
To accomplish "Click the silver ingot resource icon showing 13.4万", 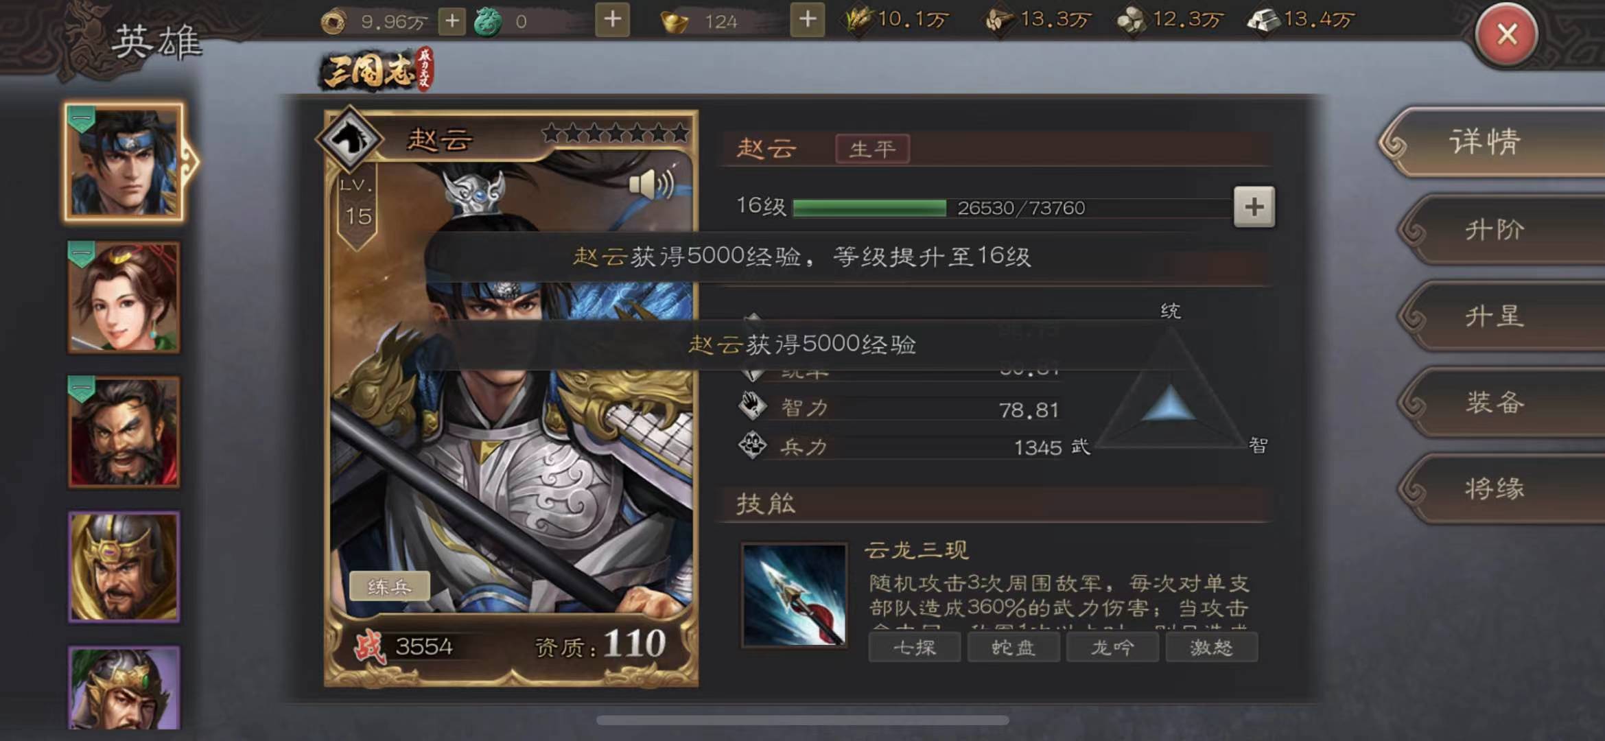I will pyautogui.click(x=1263, y=20).
